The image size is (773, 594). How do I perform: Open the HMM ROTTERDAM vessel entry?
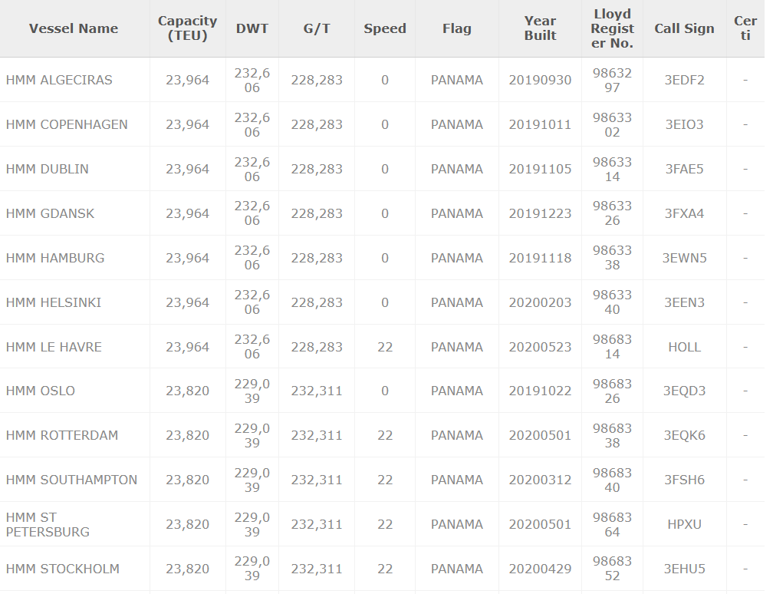pyautogui.click(x=62, y=435)
